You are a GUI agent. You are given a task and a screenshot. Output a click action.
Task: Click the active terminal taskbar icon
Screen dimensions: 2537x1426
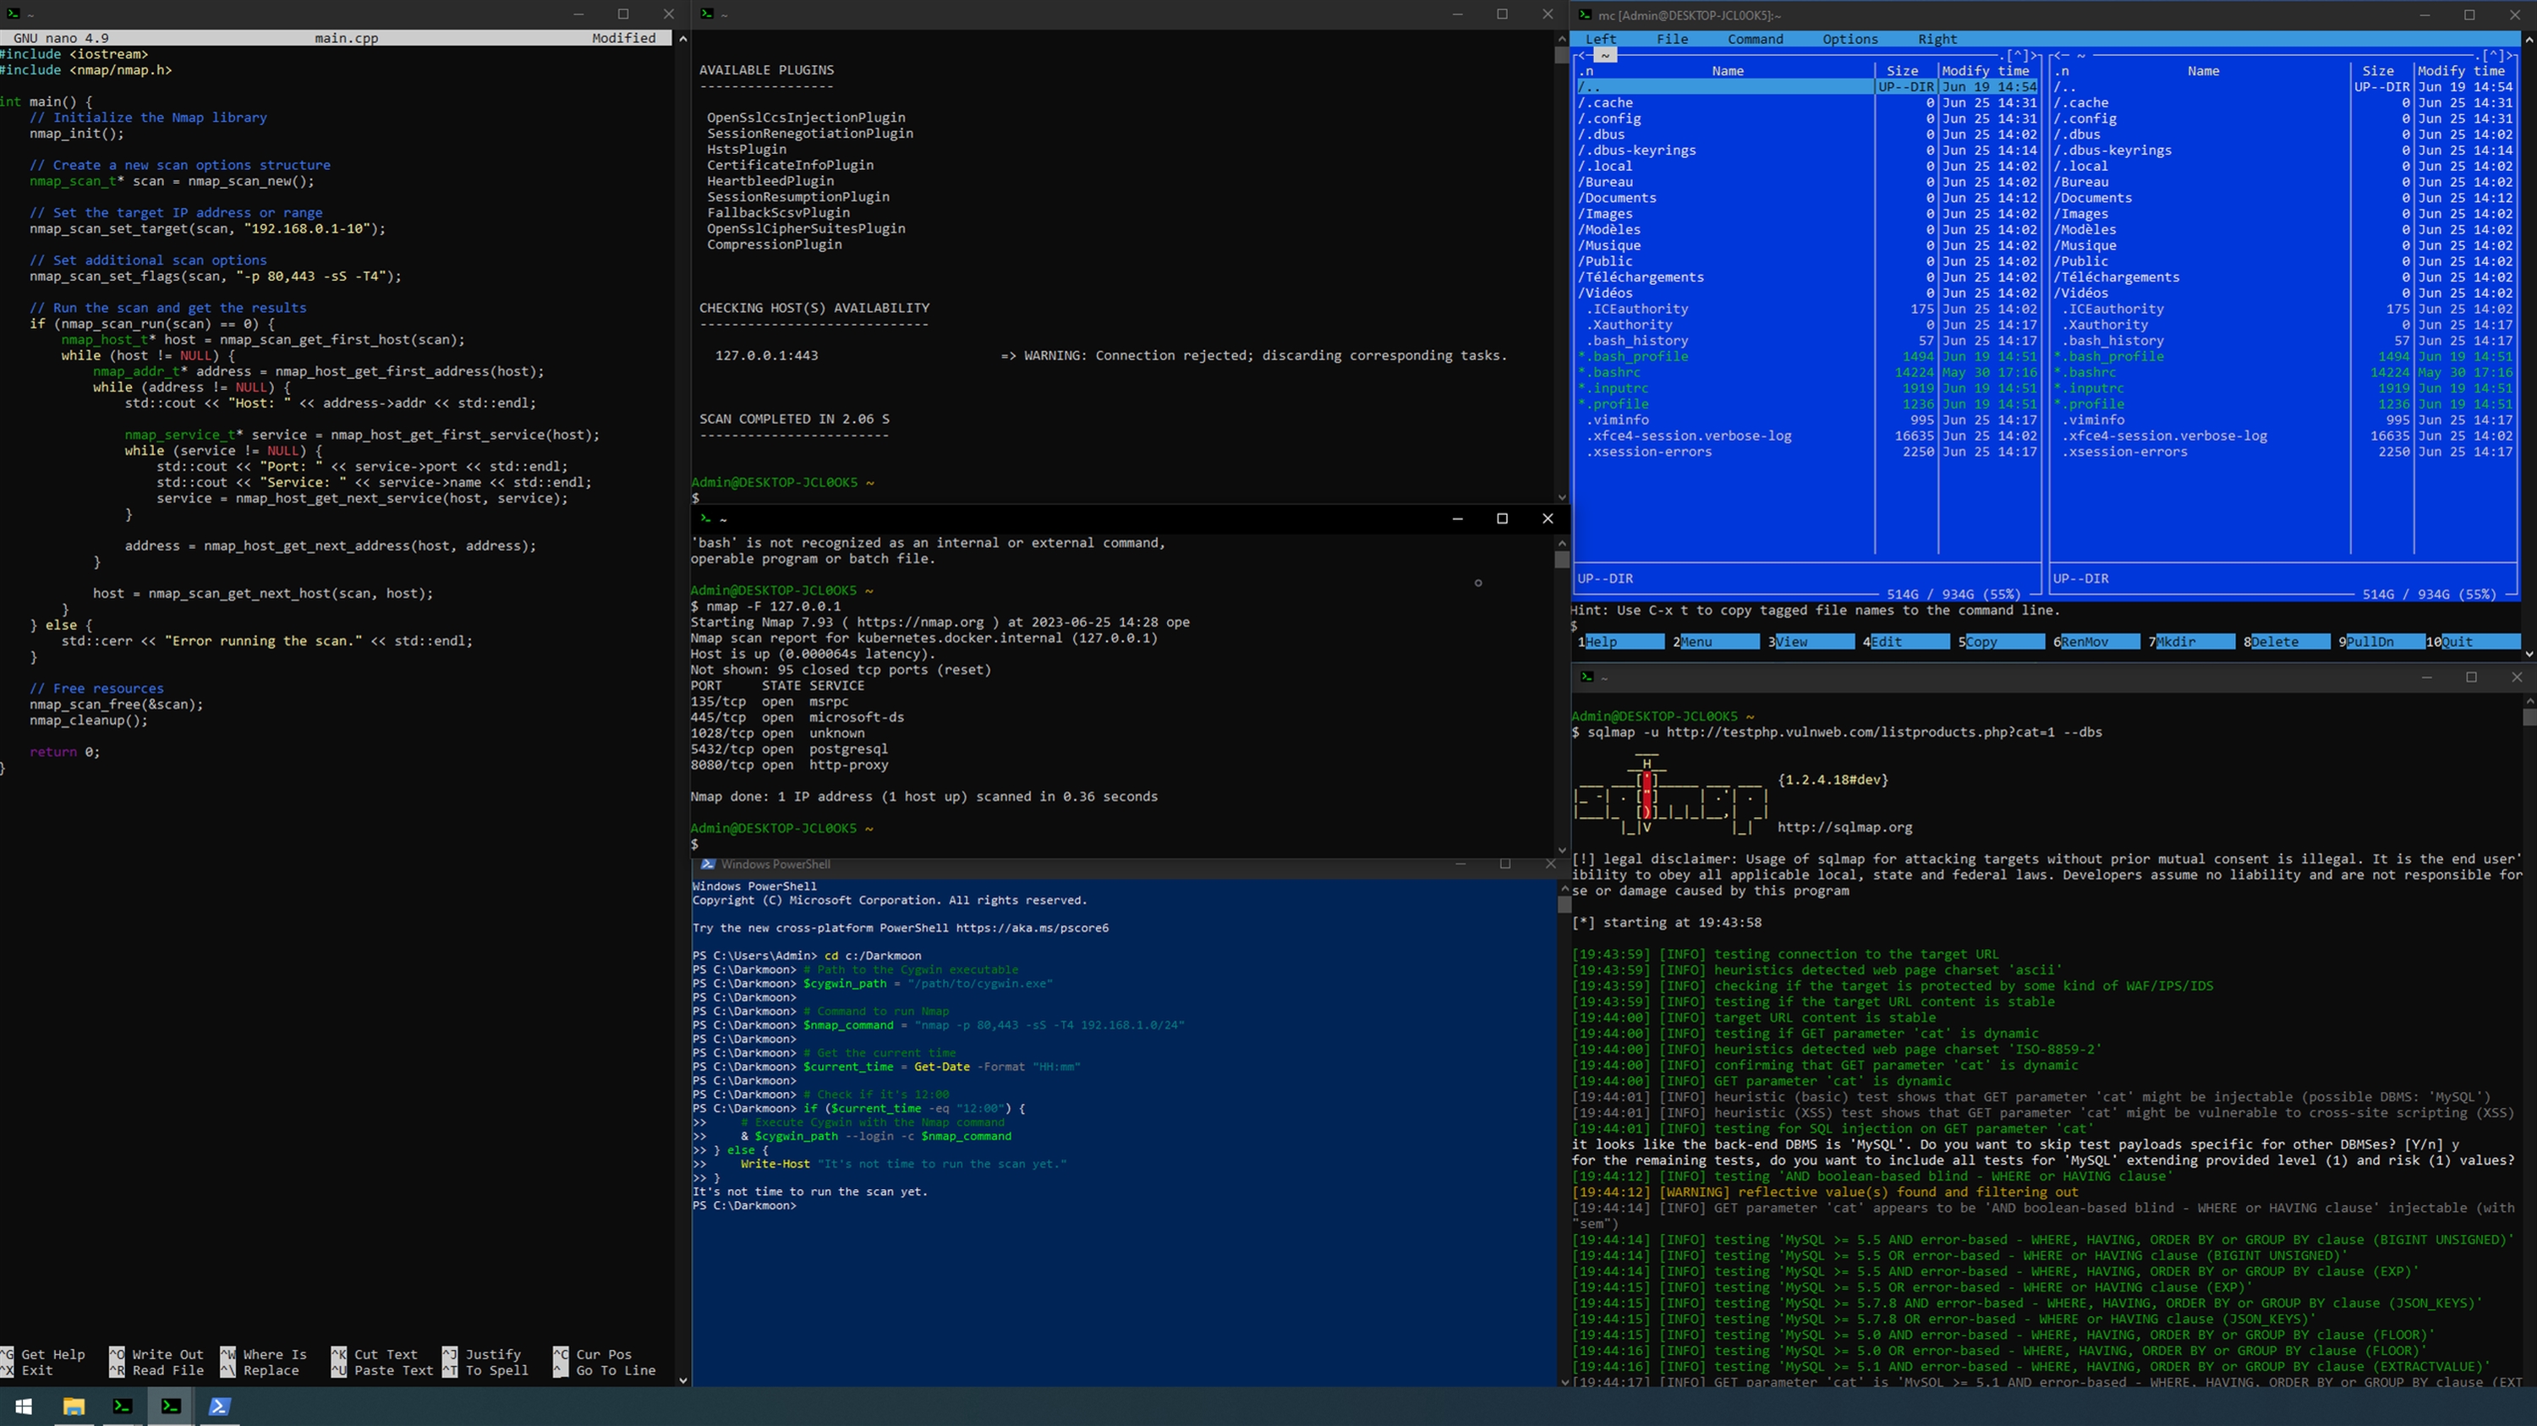[x=170, y=1407]
